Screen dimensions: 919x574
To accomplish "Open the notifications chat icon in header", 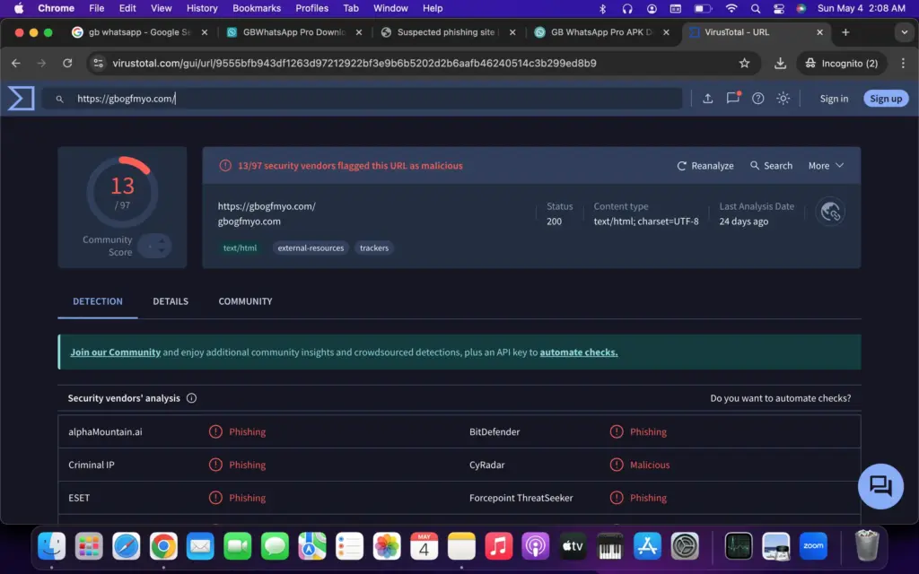I will pyautogui.click(x=733, y=99).
